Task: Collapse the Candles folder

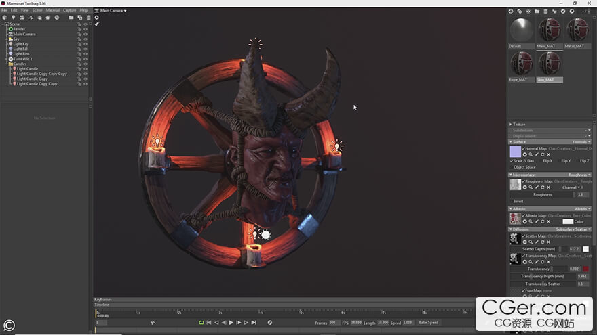Action: pos(7,64)
